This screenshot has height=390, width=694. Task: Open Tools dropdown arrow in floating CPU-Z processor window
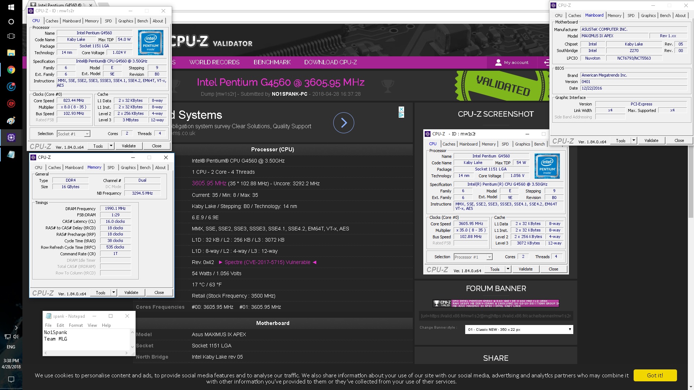[x=111, y=146]
